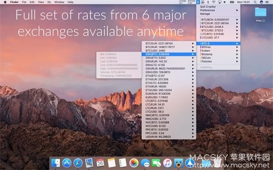
Task: Select the highlighted BTC-E exchange entry
Action: pyautogui.click(x=218, y=44)
